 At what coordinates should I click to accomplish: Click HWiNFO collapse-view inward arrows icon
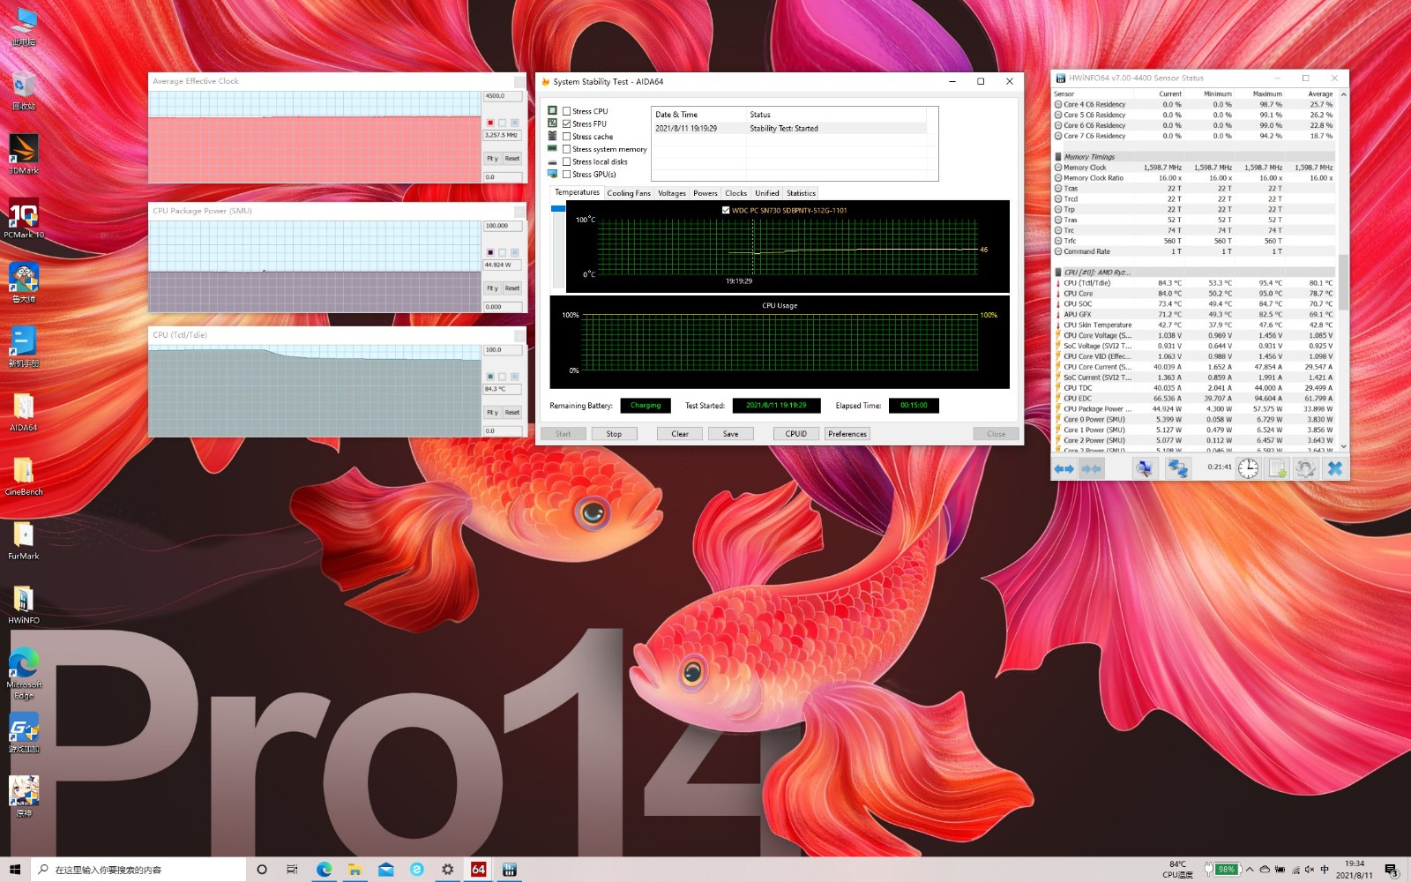point(1092,468)
